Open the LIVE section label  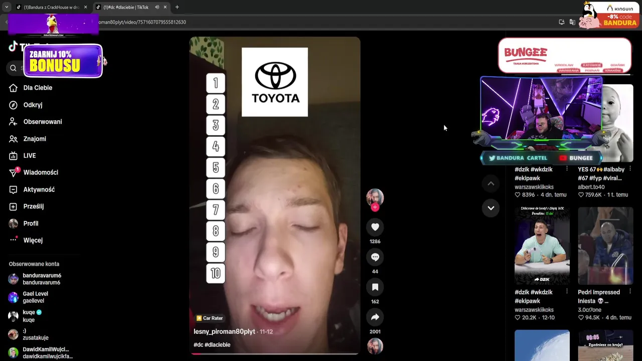pyautogui.click(x=30, y=156)
